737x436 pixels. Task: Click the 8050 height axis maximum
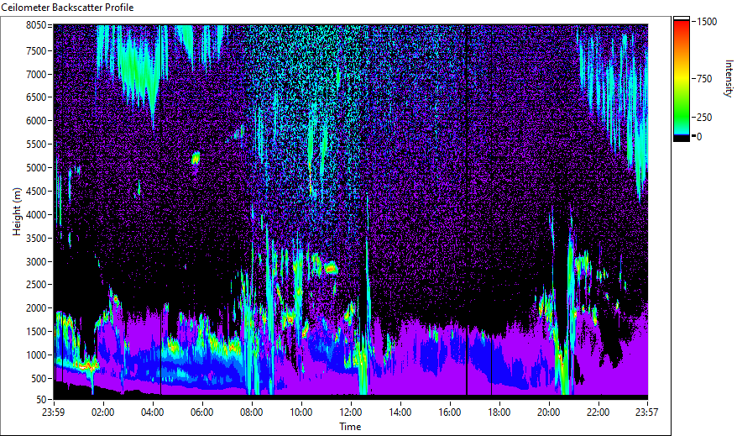tap(36, 25)
